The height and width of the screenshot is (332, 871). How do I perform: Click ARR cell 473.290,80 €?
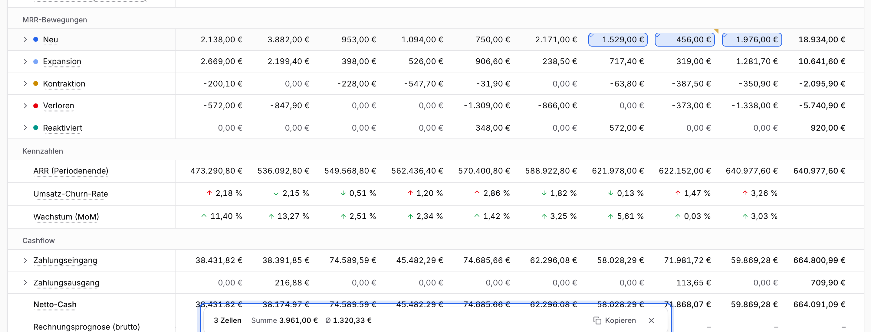coord(216,171)
